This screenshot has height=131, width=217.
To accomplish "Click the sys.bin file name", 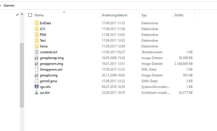I will [x=45, y=93].
